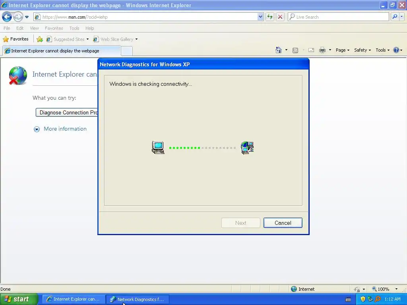This screenshot has height=305, width=407.
Task: Click the 100% zoom level button
Action: [380, 289]
